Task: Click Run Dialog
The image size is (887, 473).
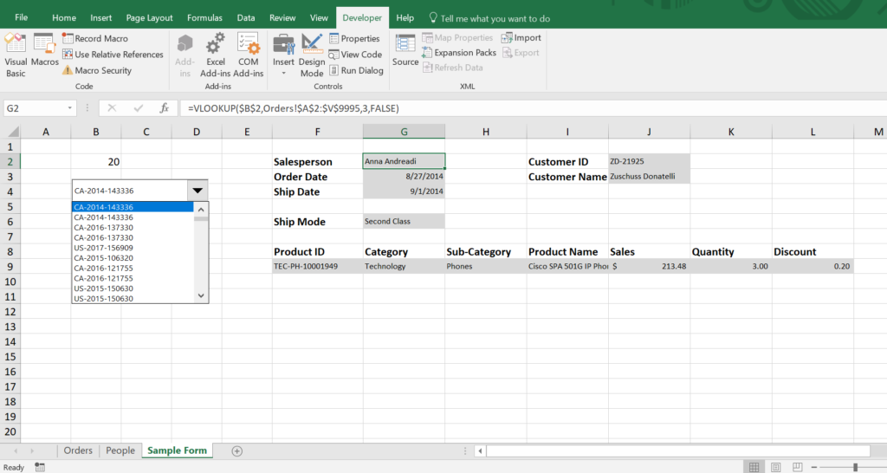Action: [356, 70]
